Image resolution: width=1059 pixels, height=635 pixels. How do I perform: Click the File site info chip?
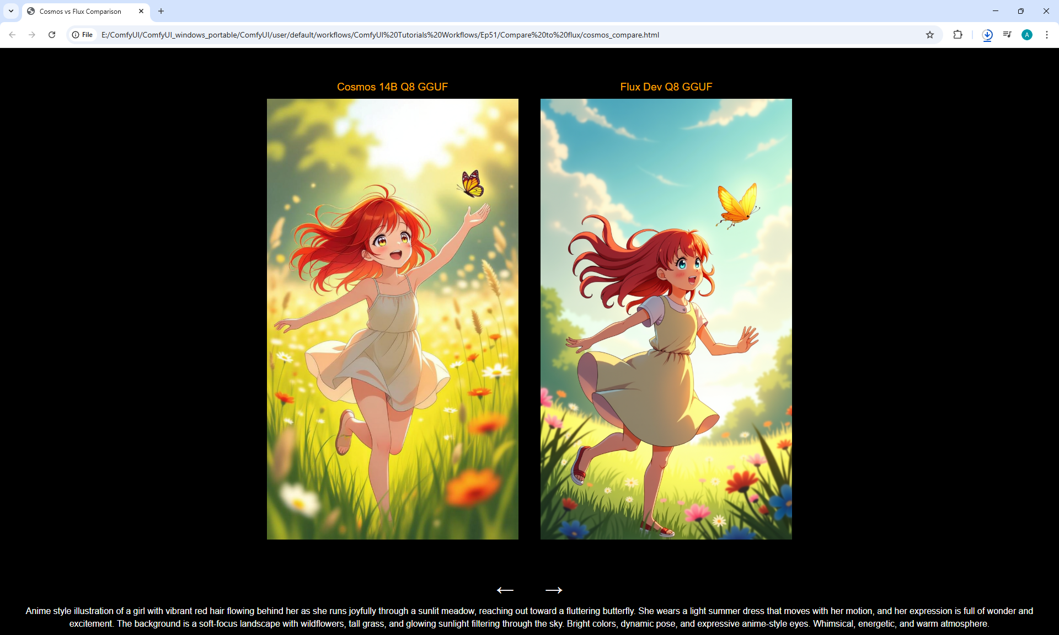point(83,35)
